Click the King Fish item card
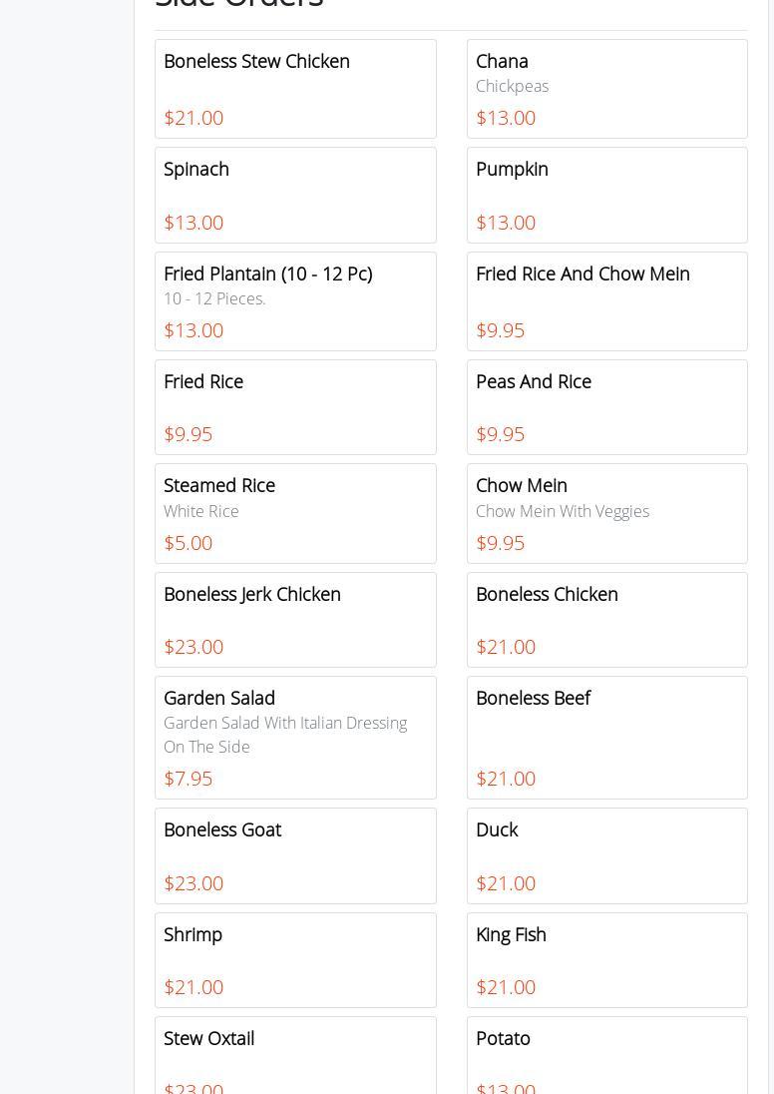This screenshot has width=774, height=1094. 606,959
